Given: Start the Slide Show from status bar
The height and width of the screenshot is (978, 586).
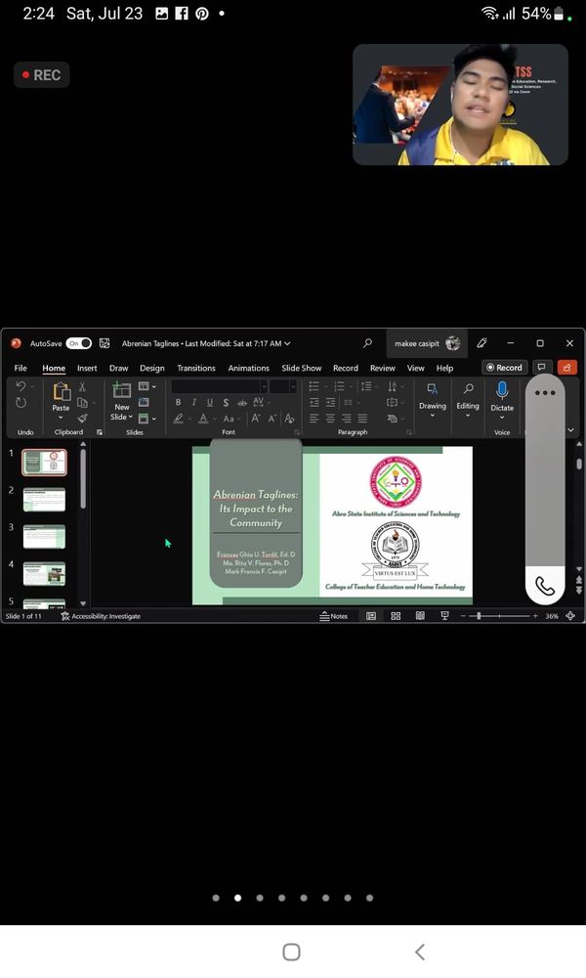Looking at the screenshot, I should coord(444,616).
